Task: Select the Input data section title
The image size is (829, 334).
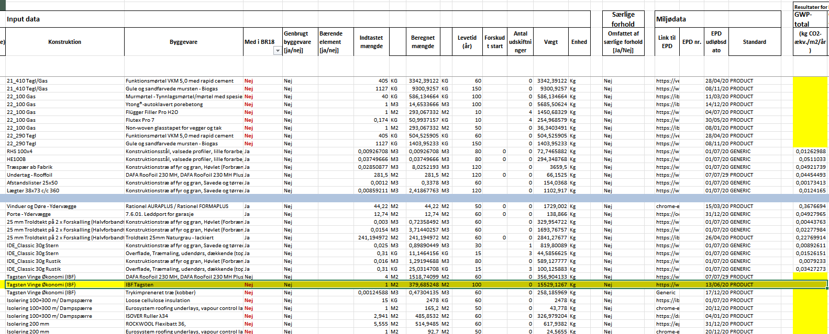Action: tap(23, 19)
